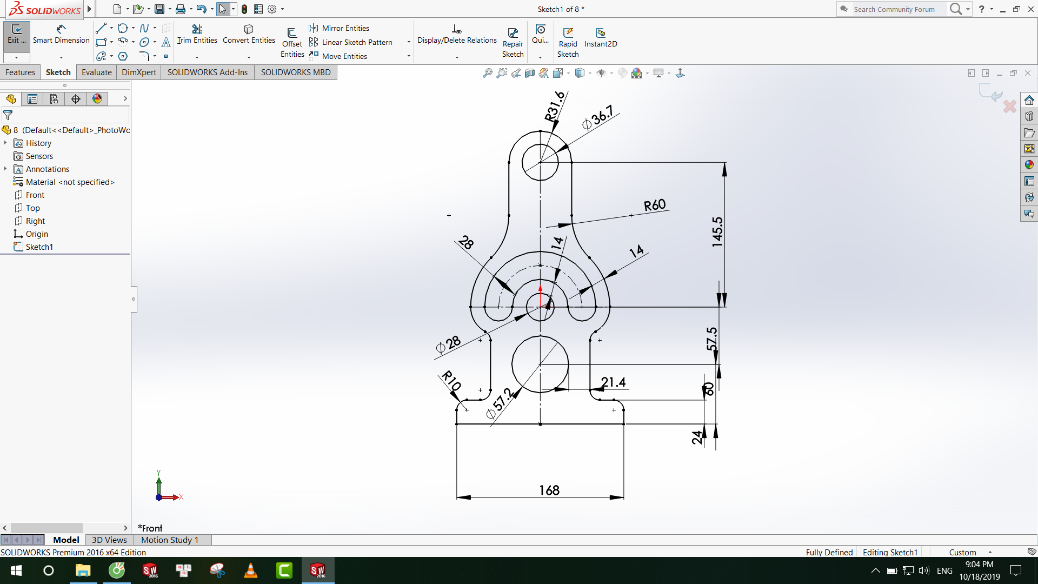
Task: Click Mirror Entities button
Action: pyautogui.click(x=340, y=28)
